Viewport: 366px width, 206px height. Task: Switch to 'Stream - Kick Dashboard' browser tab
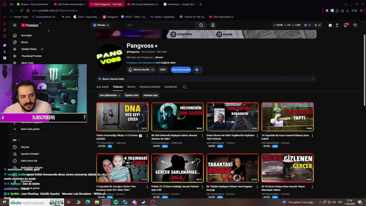tap(33, 4)
